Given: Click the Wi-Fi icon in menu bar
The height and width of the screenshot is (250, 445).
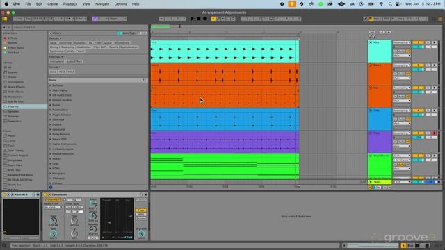Looking at the screenshot, I should 382,4.
